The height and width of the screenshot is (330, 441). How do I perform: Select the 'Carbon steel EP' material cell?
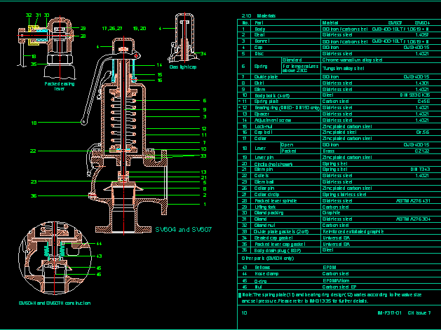point(339,287)
